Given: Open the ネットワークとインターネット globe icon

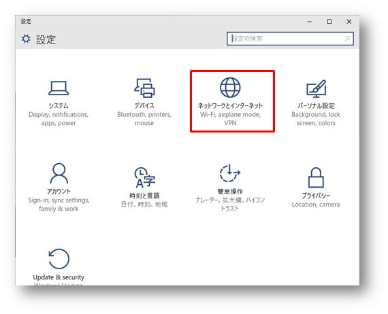Looking at the screenshot, I should (230, 88).
